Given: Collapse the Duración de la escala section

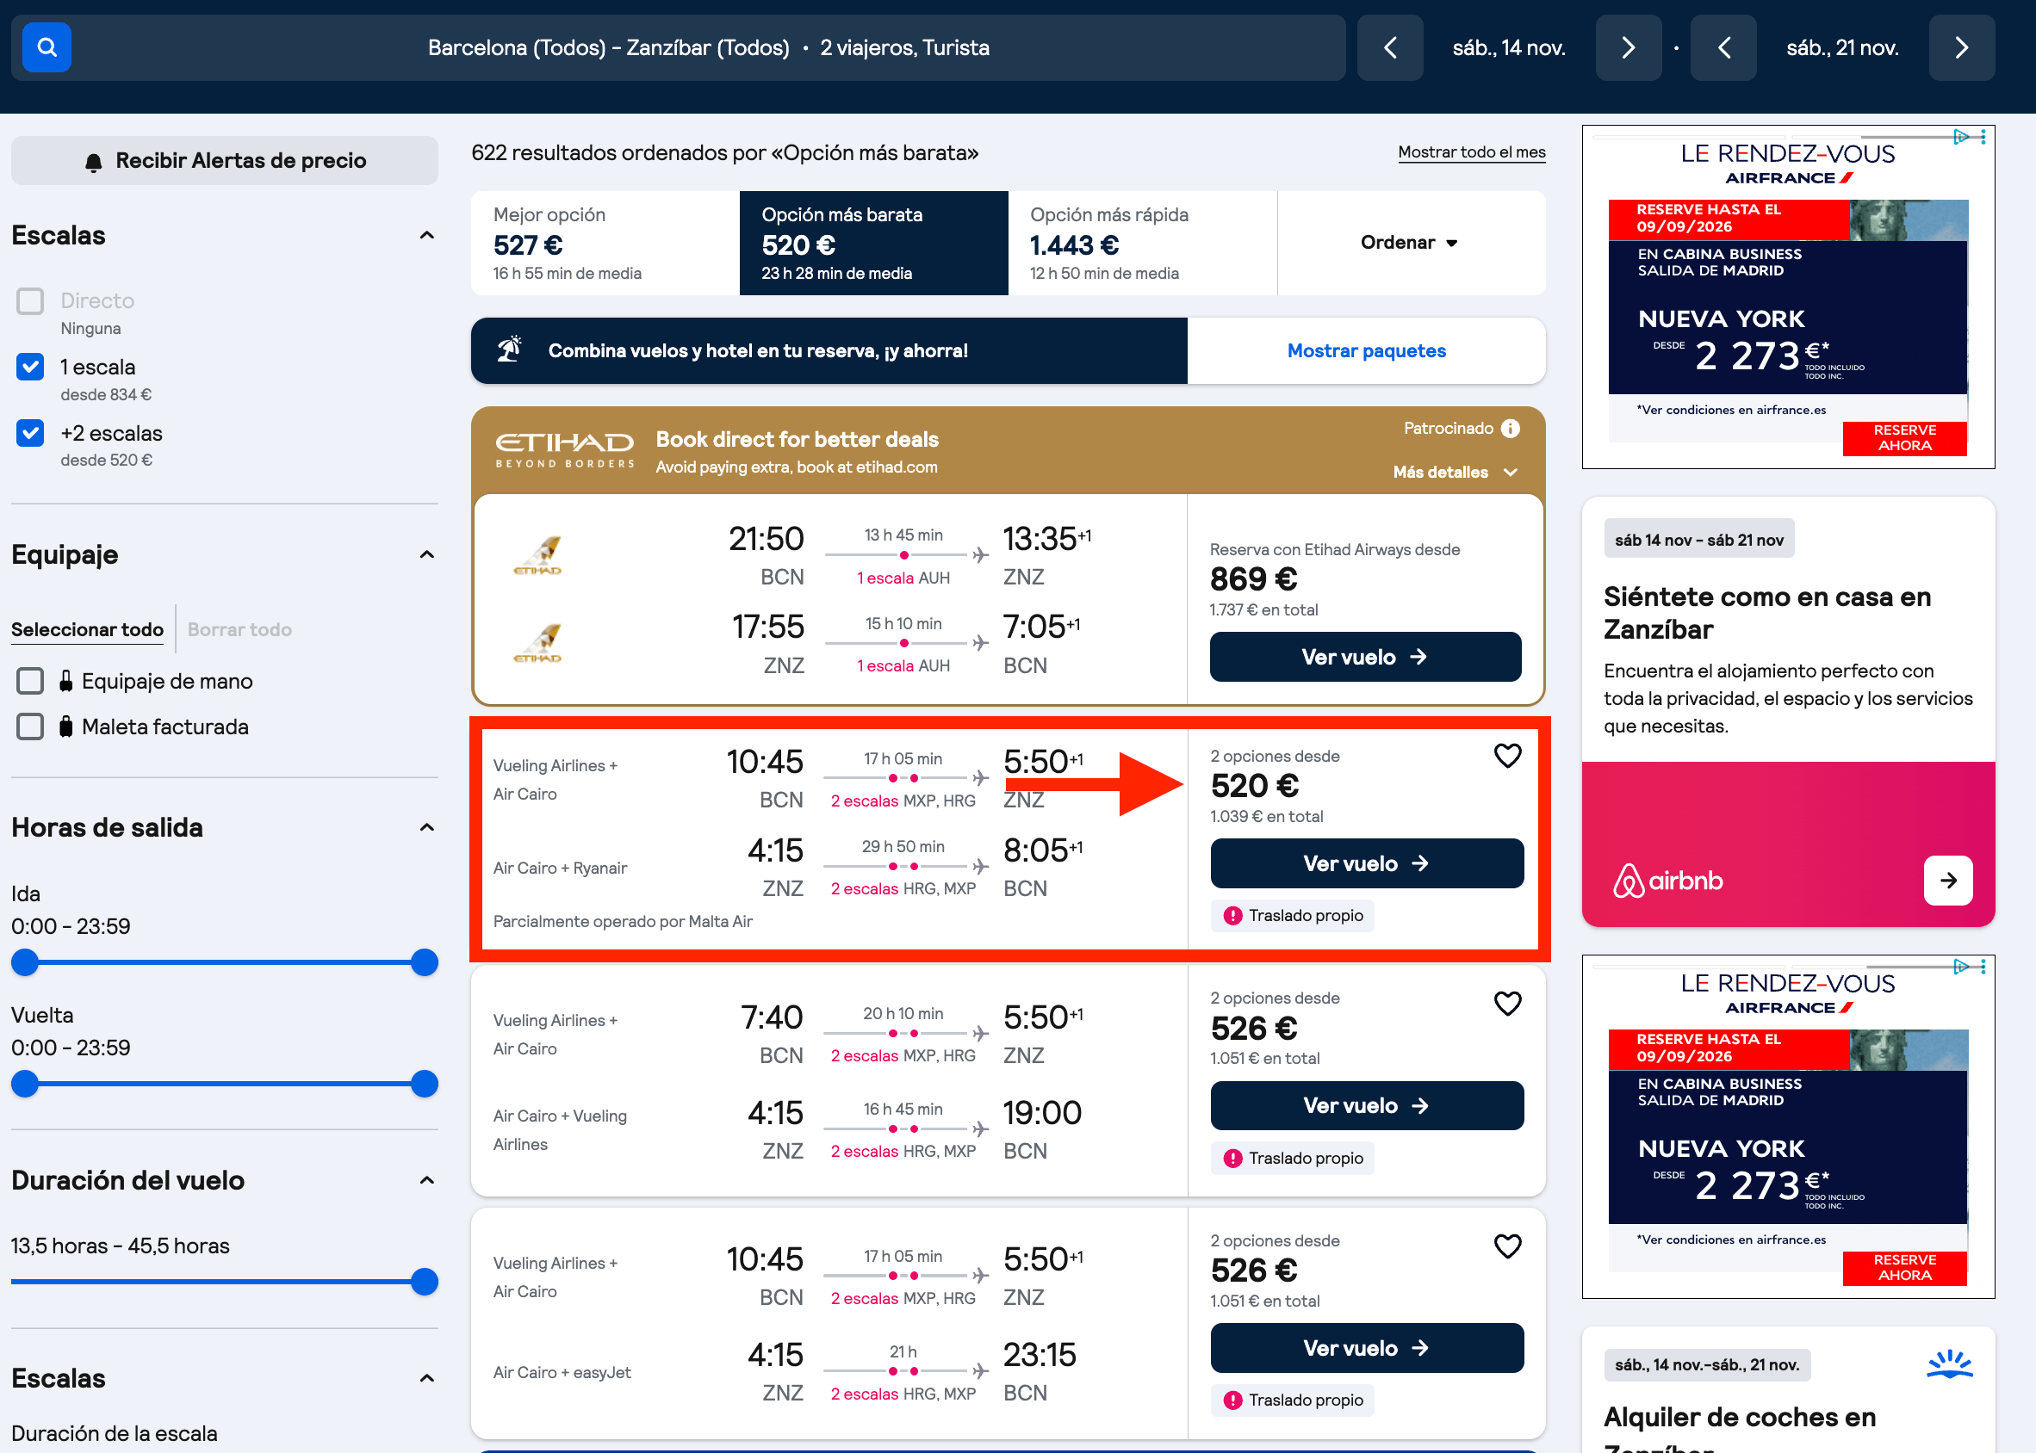Looking at the screenshot, I should 427,1378.
